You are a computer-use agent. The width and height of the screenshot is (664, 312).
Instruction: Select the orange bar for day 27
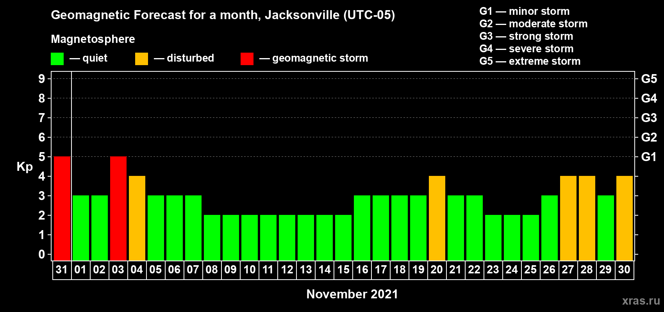pyautogui.click(x=568, y=218)
